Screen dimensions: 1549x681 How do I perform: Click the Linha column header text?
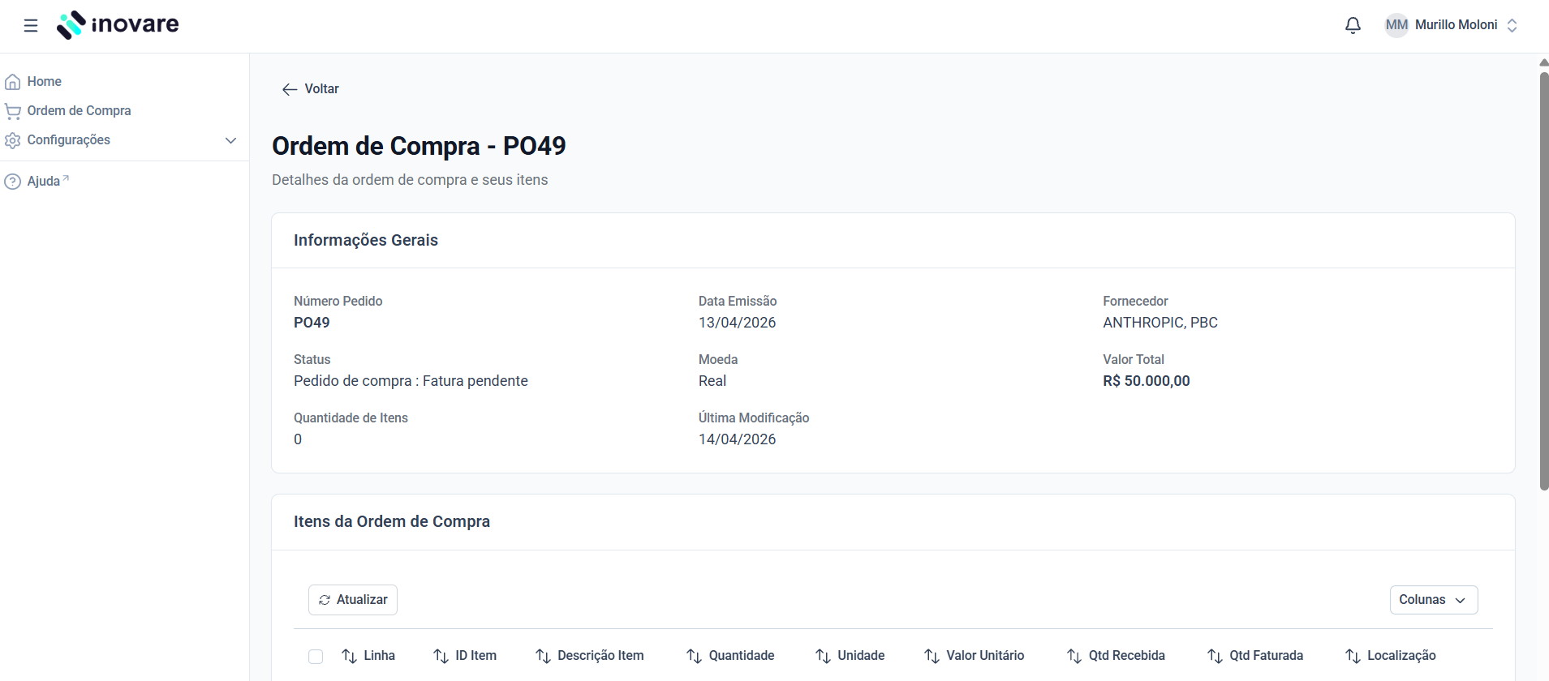coord(379,656)
